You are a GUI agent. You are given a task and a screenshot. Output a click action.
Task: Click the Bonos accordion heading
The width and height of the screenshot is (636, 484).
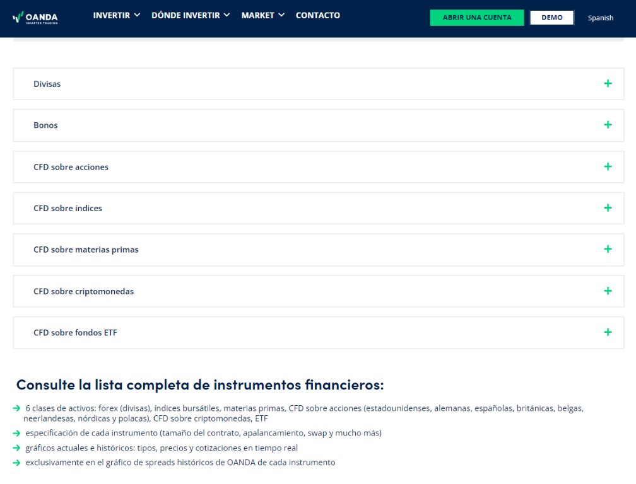(x=45, y=125)
